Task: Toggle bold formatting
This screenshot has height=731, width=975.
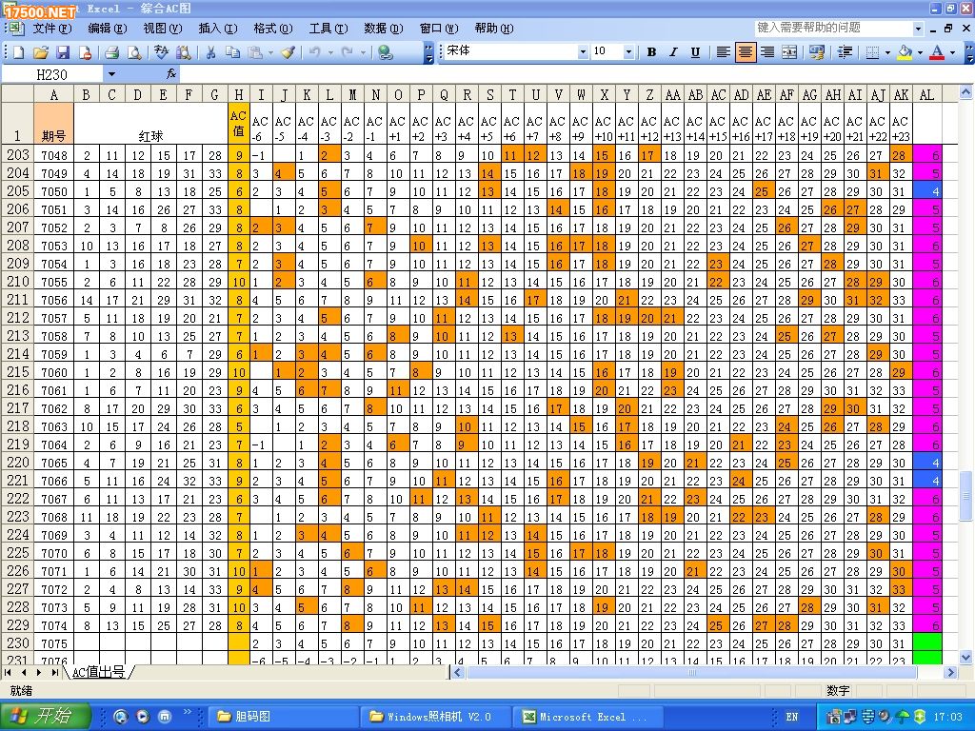Action: click(x=651, y=52)
